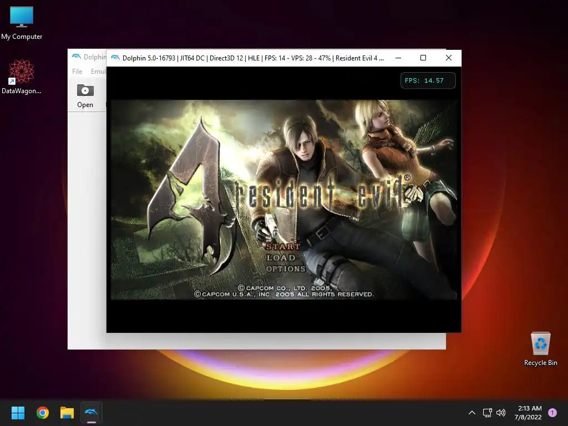Maximize the Dolphin game window

(x=423, y=58)
